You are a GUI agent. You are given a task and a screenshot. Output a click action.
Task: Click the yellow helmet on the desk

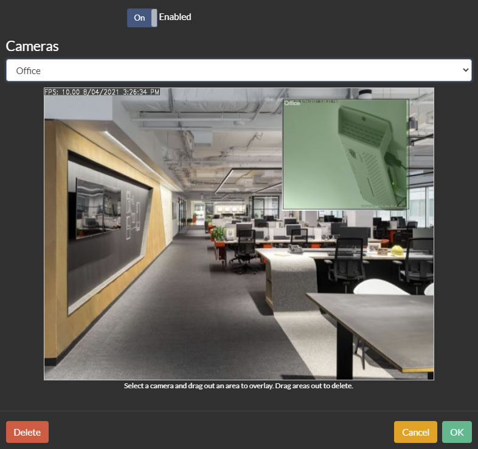coord(397,250)
